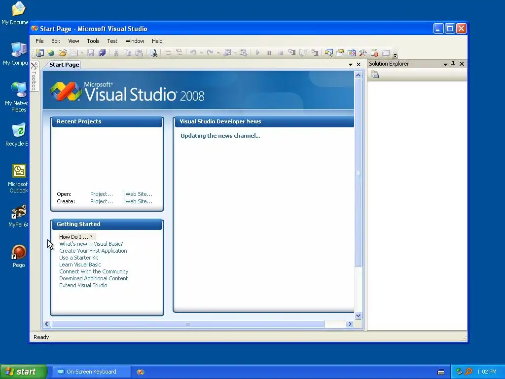The width and height of the screenshot is (505, 379).
Task: Click the Break All pause icon
Action: [x=269, y=53]
